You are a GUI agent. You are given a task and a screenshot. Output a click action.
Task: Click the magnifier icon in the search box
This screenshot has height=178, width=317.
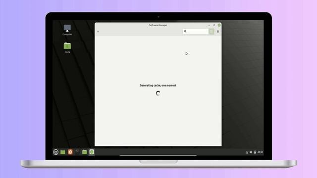[x=185, y=32]
